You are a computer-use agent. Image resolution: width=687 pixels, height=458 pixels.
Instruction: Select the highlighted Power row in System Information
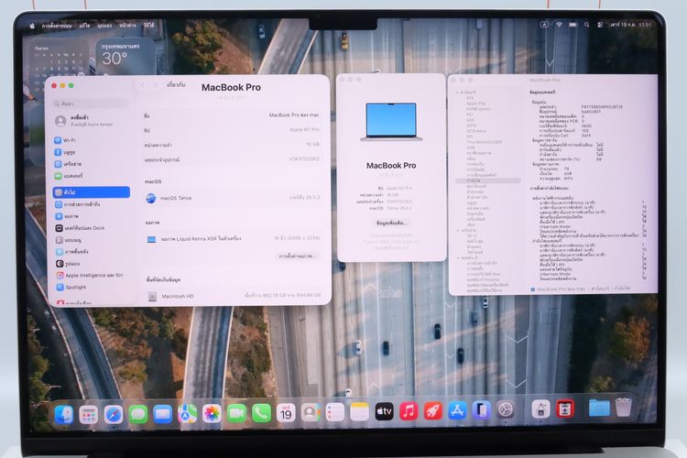point(487,180)
